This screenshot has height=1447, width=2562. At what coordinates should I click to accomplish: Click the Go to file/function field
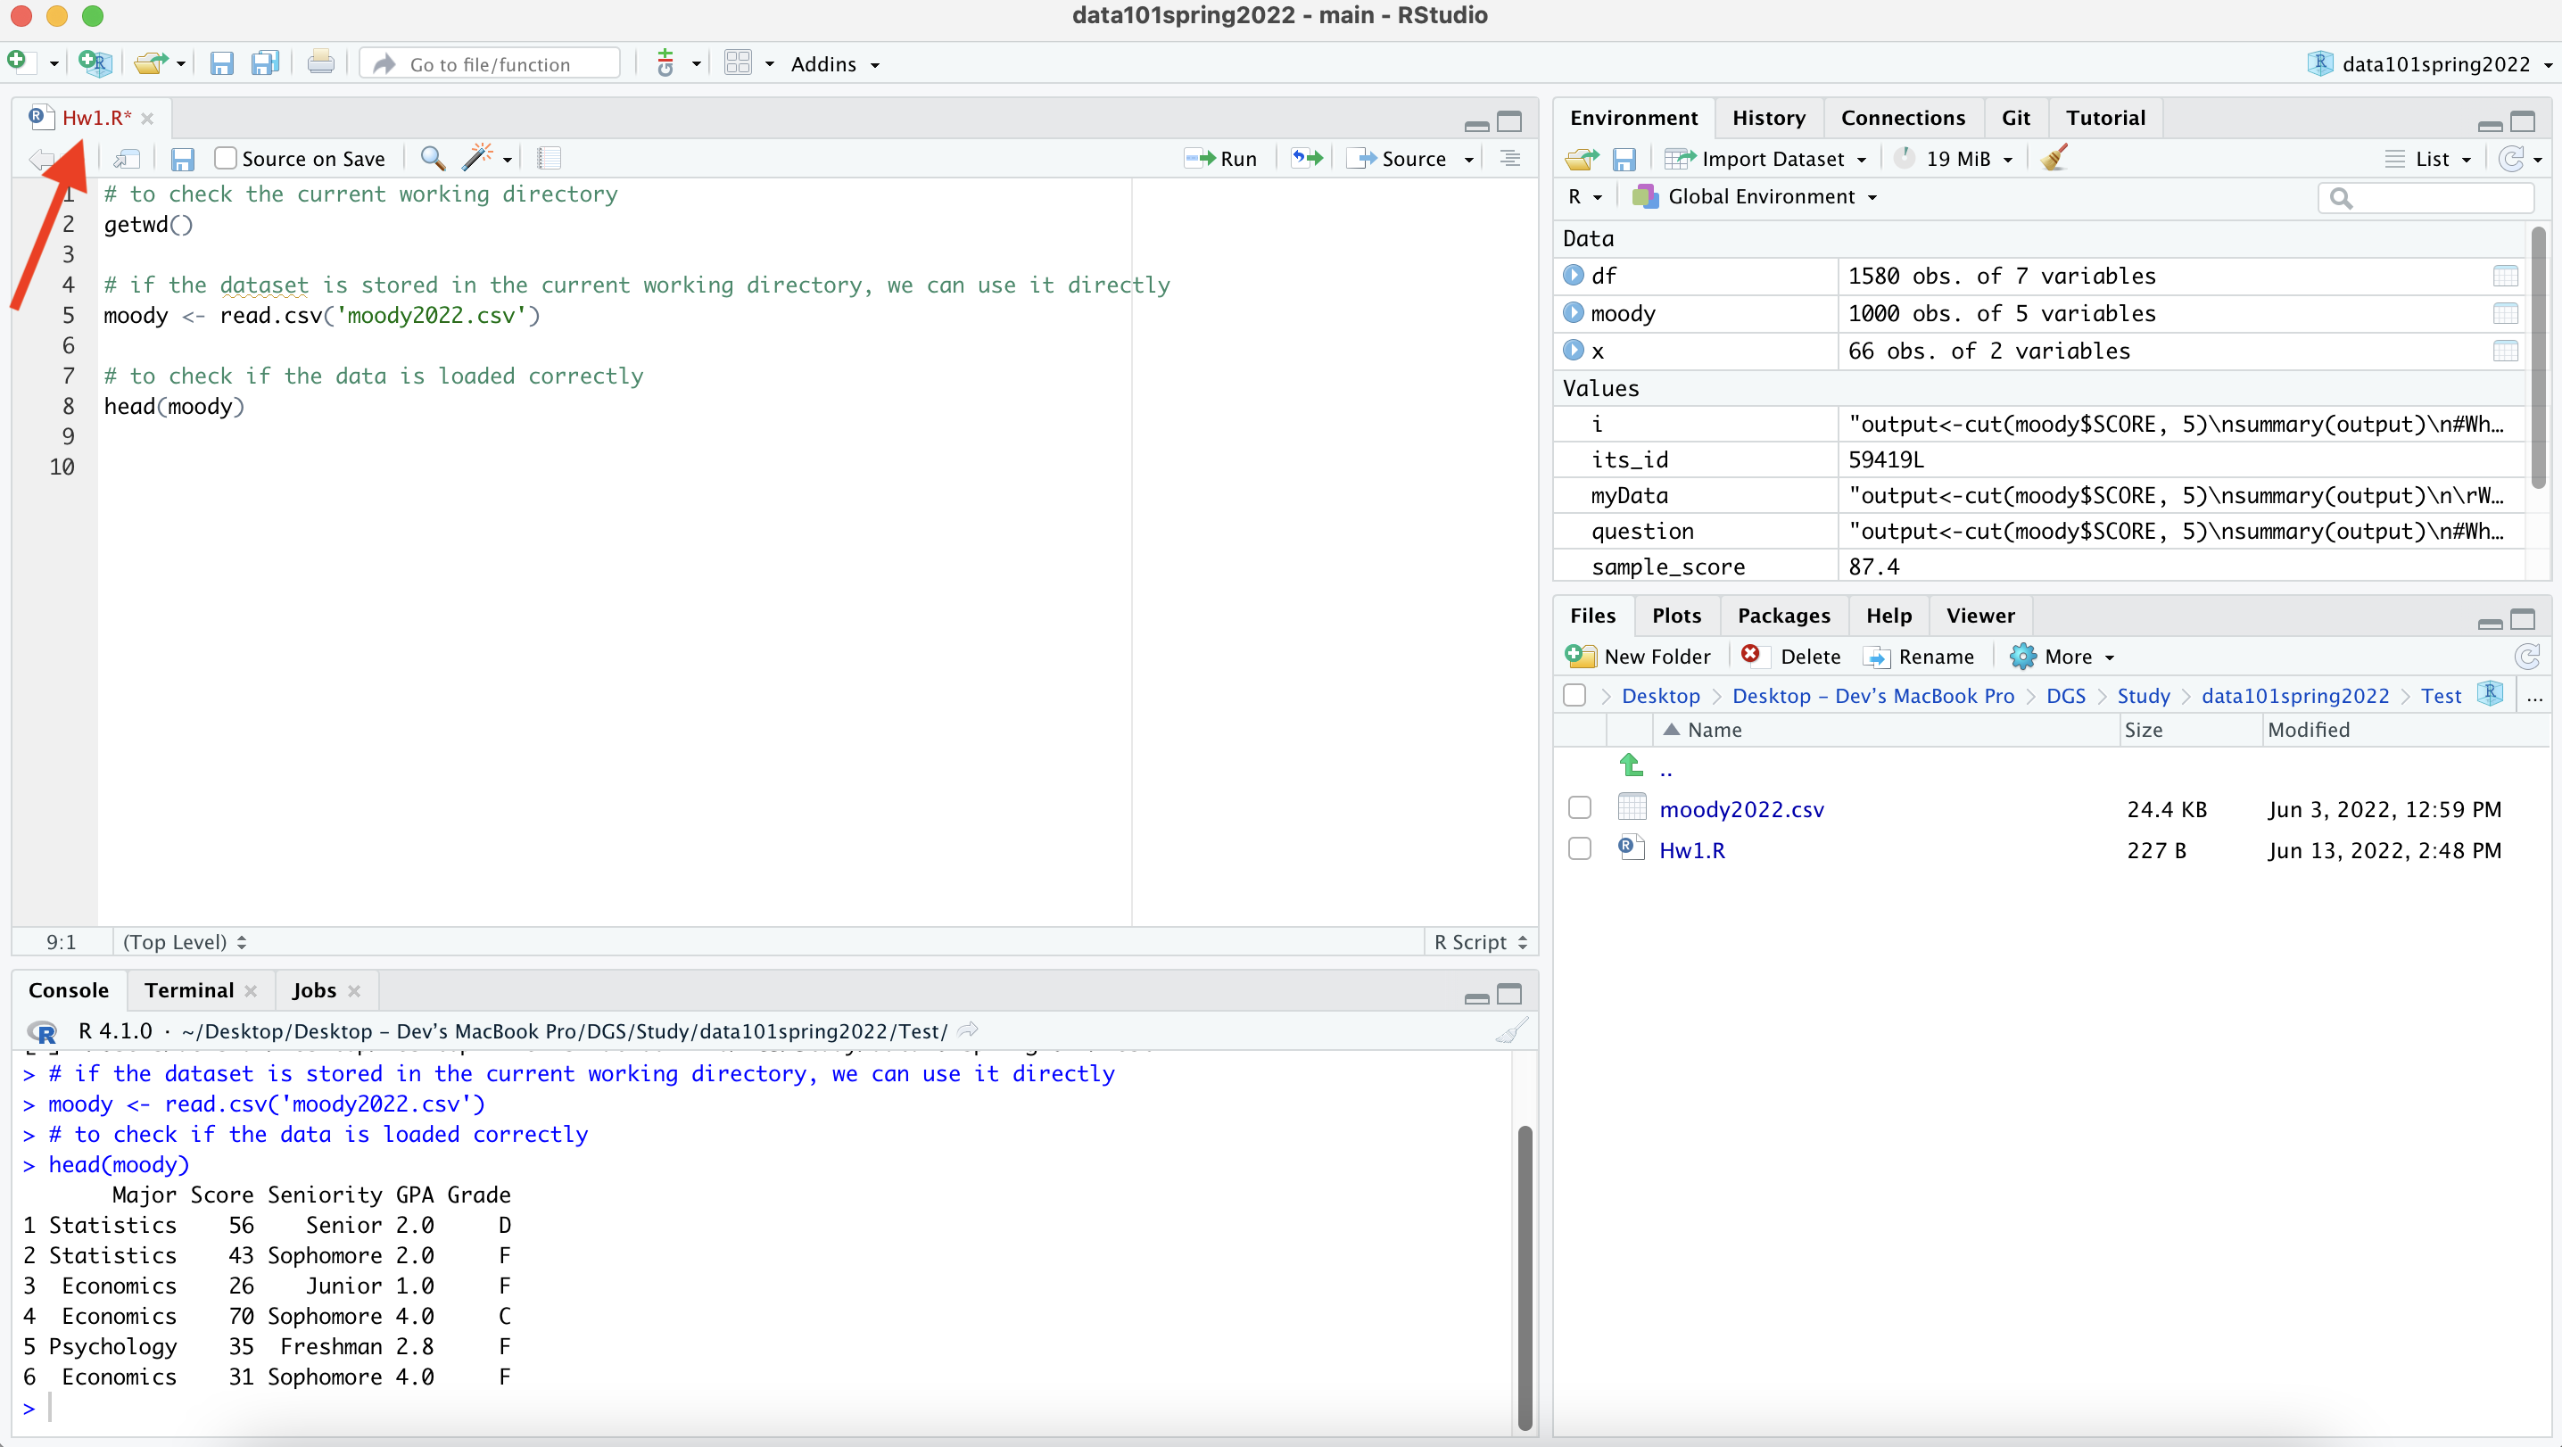click(x=491, y=64)
